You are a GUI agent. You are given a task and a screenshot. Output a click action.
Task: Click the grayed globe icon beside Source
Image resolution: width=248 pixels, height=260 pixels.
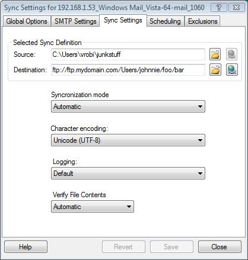click(232, 54)
